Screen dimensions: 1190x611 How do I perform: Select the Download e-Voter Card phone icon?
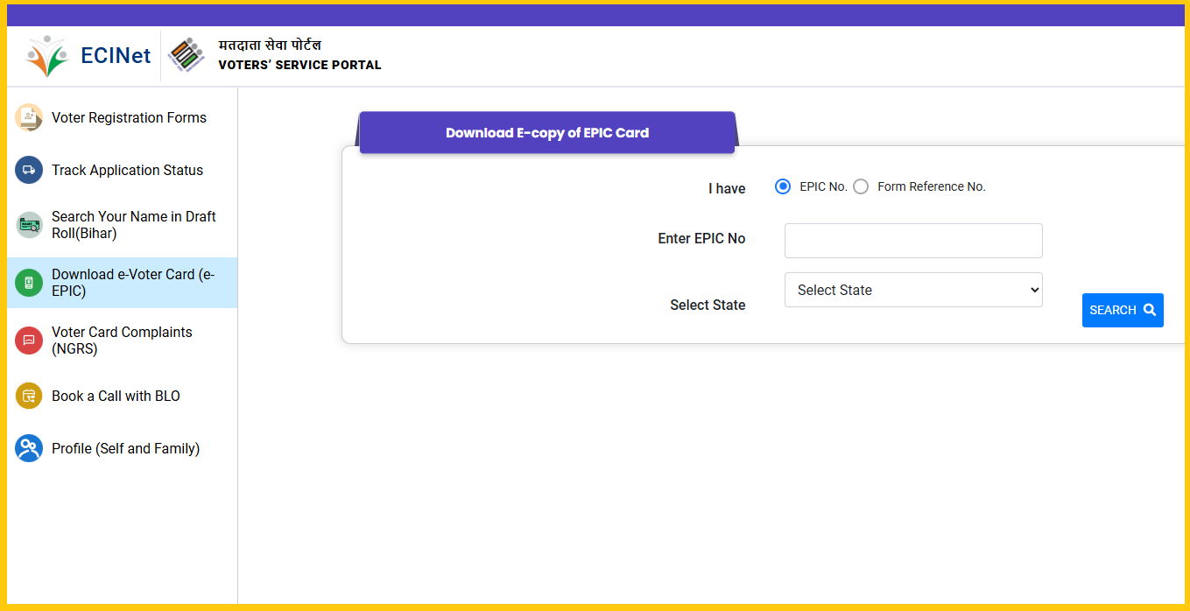pos(28,282)
